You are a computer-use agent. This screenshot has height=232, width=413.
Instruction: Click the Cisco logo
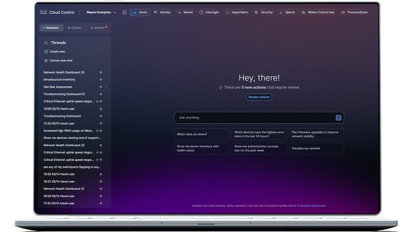click(x=43, y=12)
